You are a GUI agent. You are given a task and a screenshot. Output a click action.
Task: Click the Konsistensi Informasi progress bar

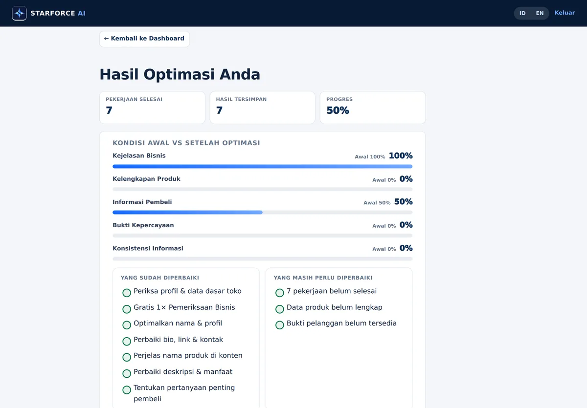click(x=262, y=258)
